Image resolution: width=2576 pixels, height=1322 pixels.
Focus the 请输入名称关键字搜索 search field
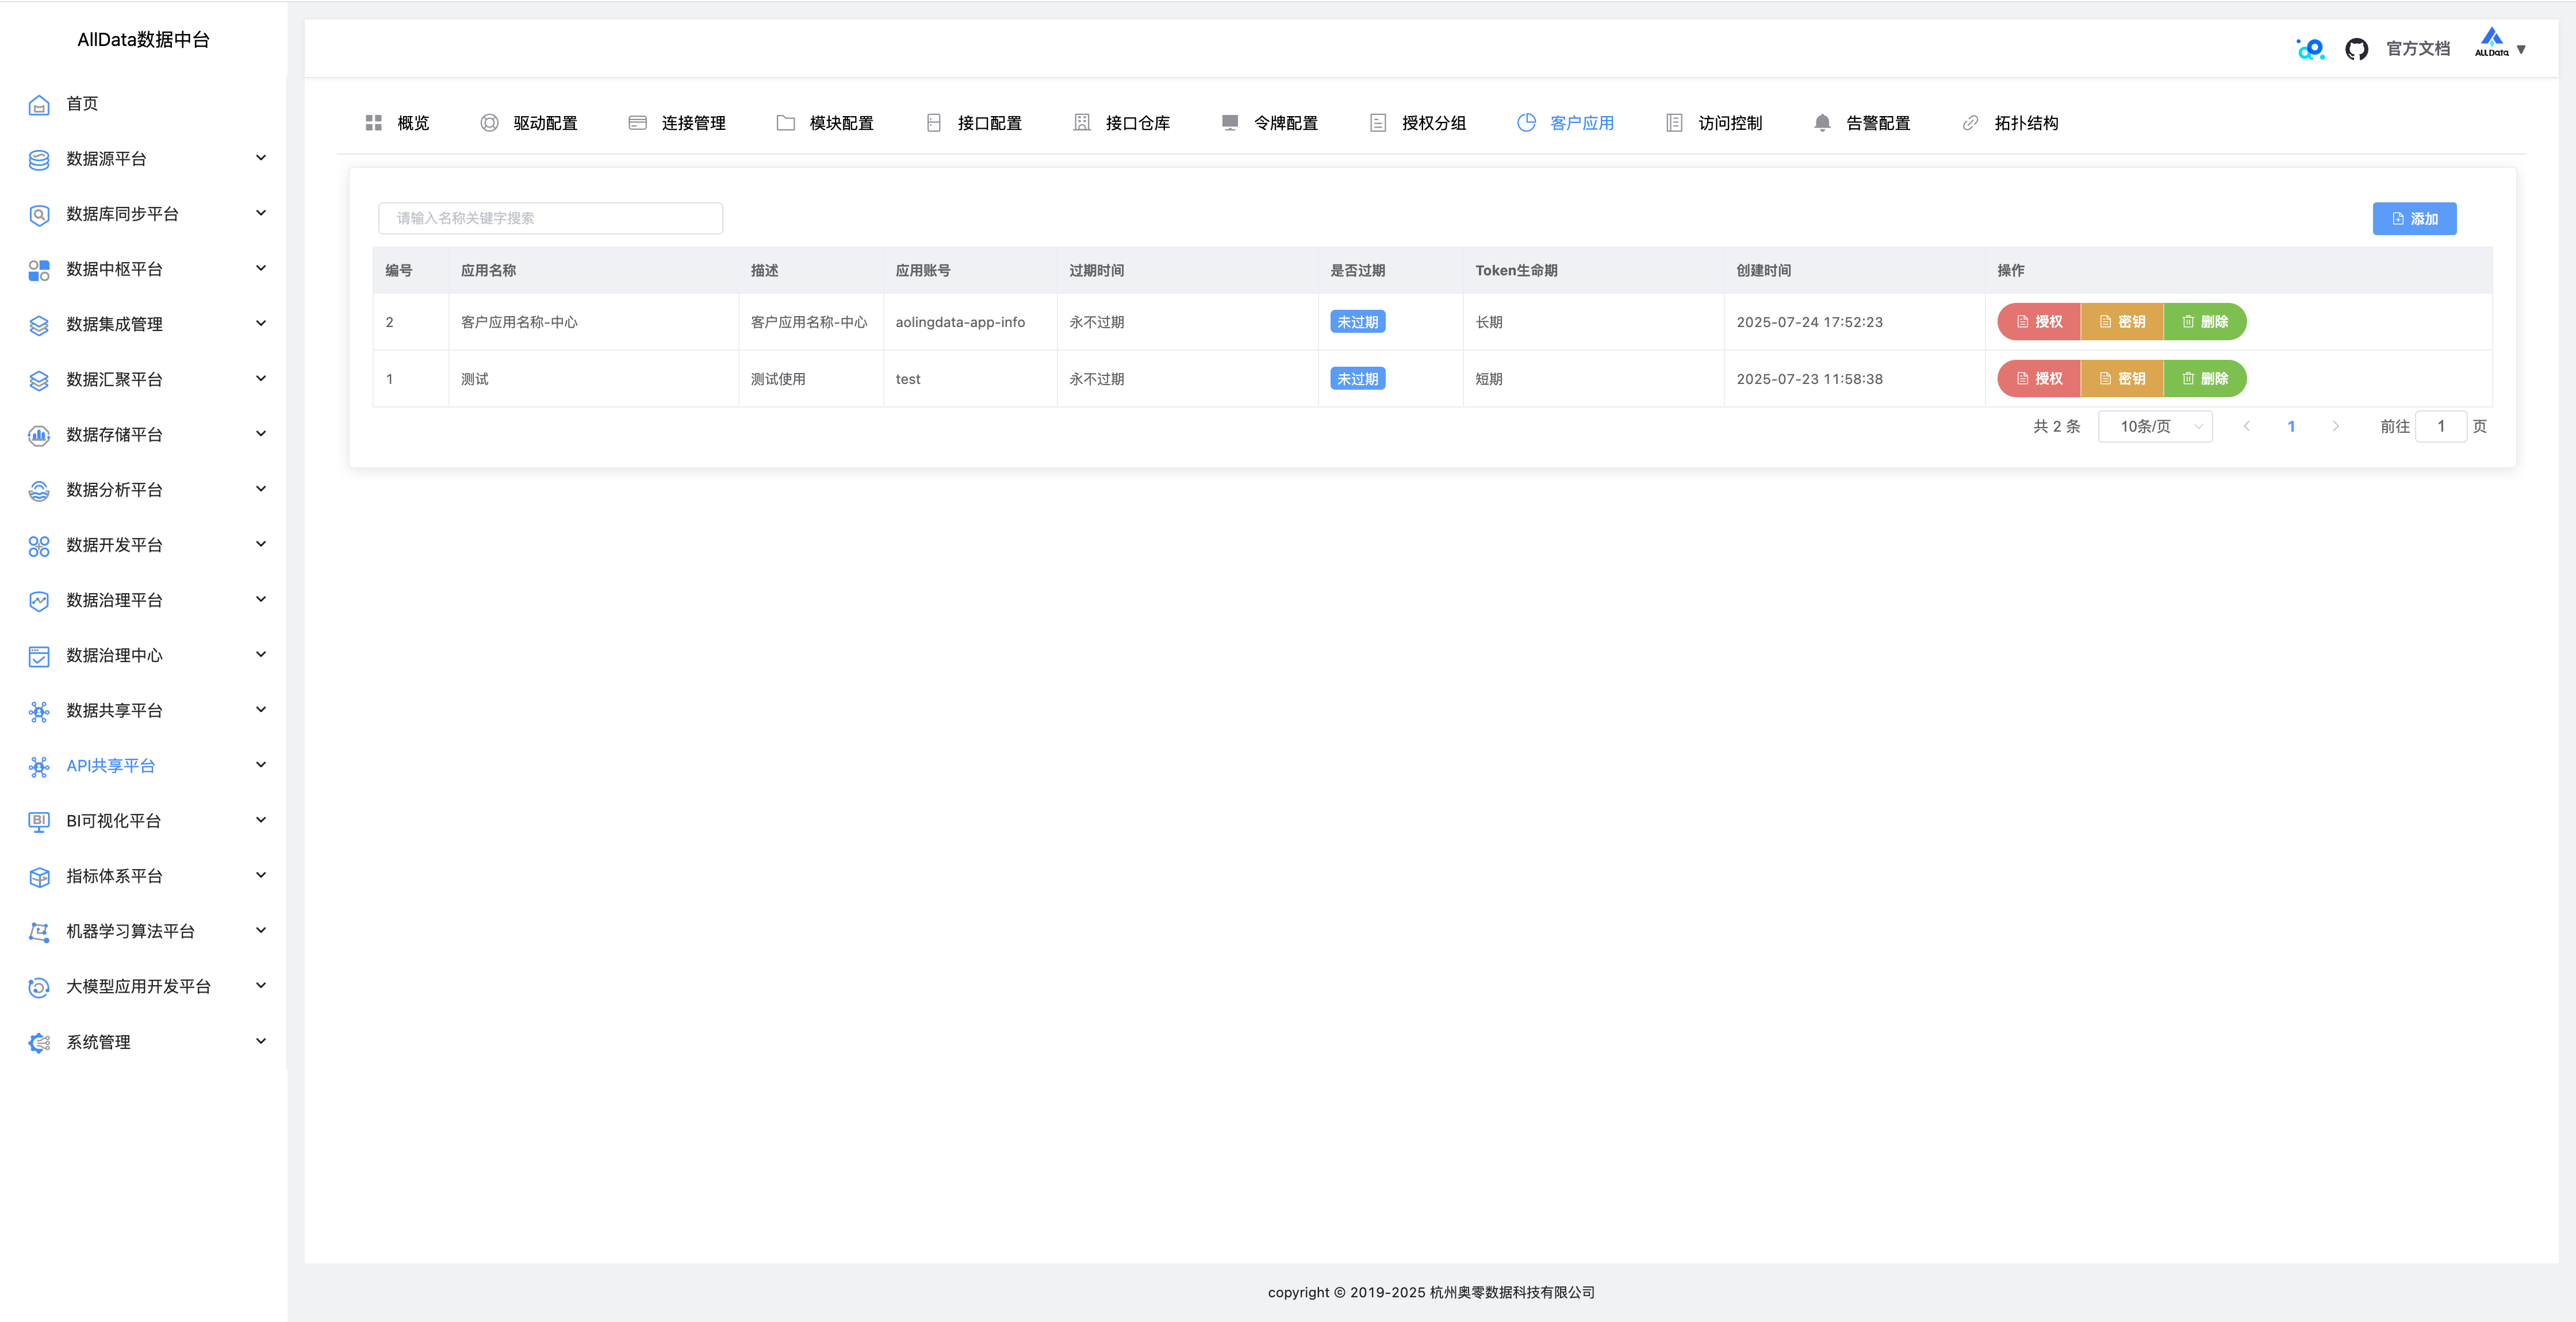550,218
